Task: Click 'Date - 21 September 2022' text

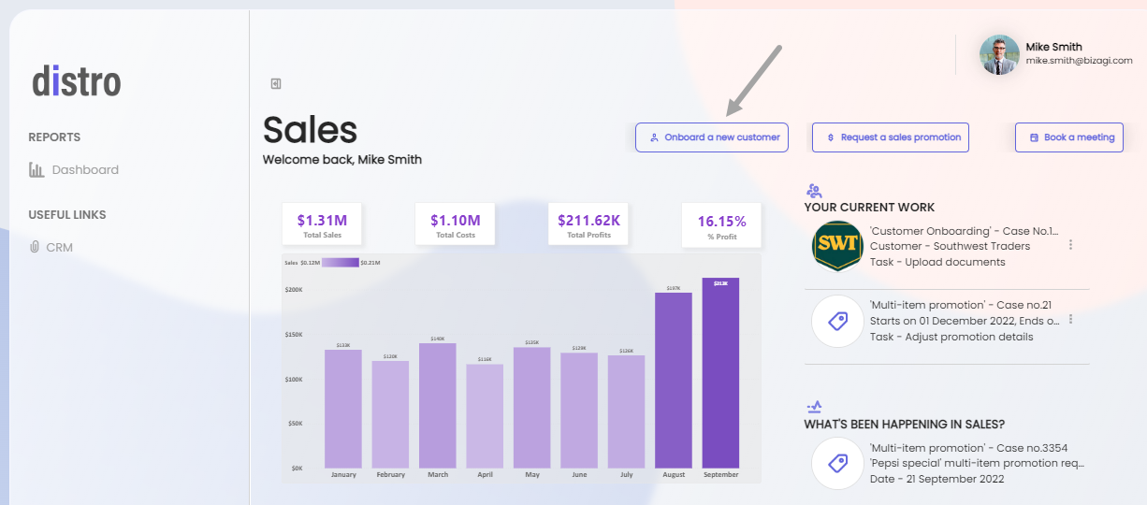Action: [x=936, y=479]
